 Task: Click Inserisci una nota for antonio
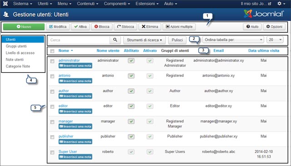point(75,81)
